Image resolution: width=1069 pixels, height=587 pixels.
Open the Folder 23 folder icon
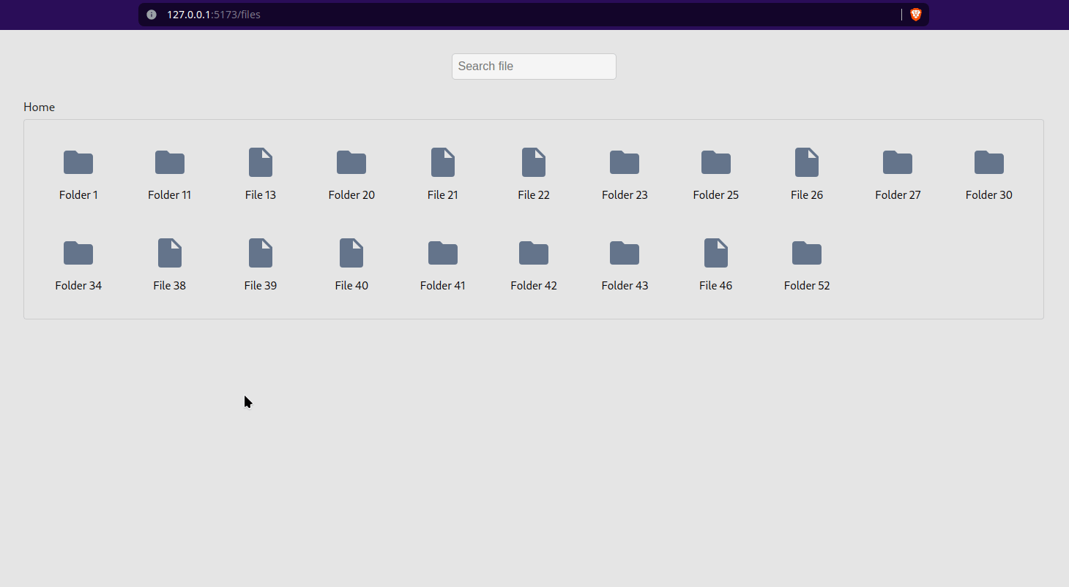625,162
